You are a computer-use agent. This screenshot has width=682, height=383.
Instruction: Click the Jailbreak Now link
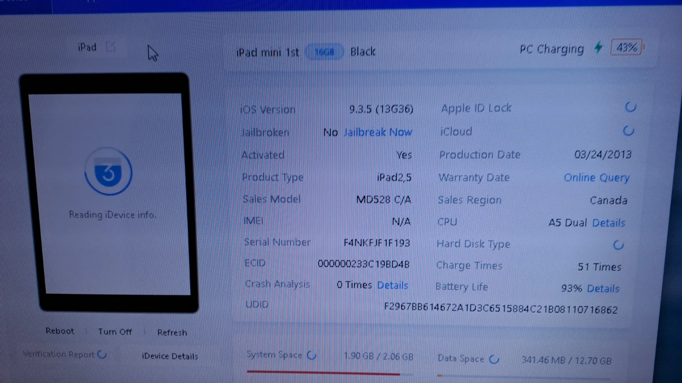[377, 132]
